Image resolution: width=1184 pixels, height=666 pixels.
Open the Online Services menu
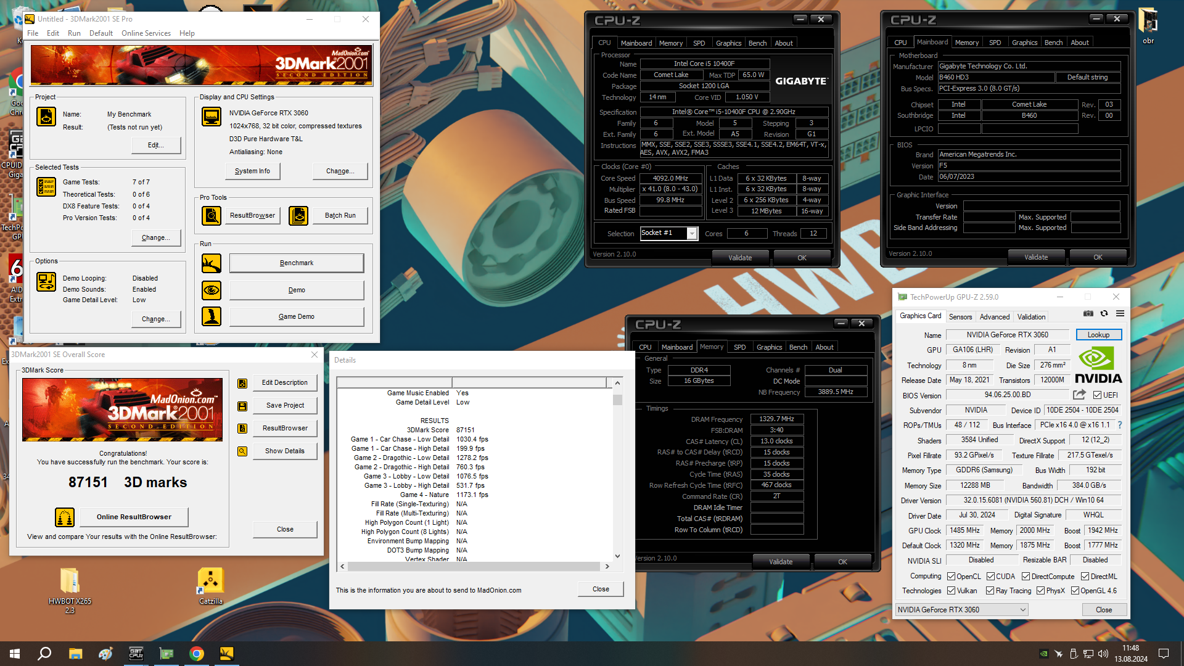click(x=146, y=33)
